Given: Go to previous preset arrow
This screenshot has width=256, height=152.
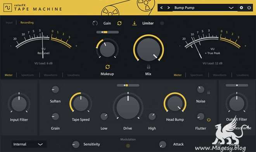Looking at the screenshot, I should tap(161, 8).
